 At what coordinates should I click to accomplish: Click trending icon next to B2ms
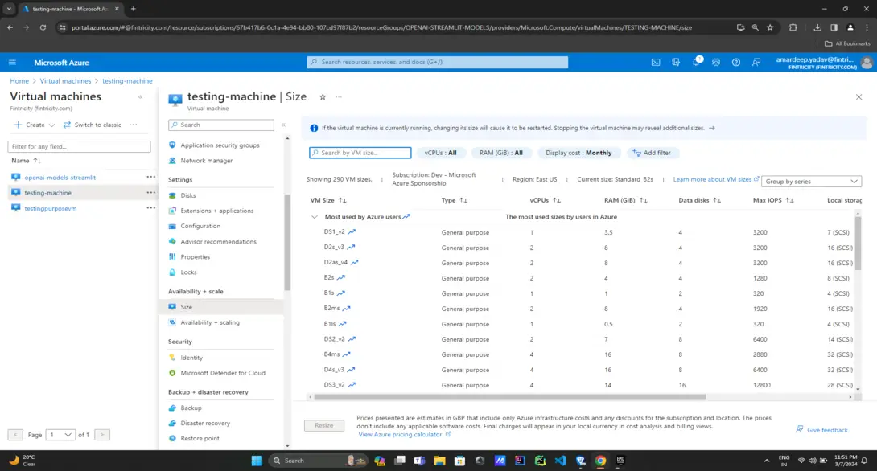(347, 309)
